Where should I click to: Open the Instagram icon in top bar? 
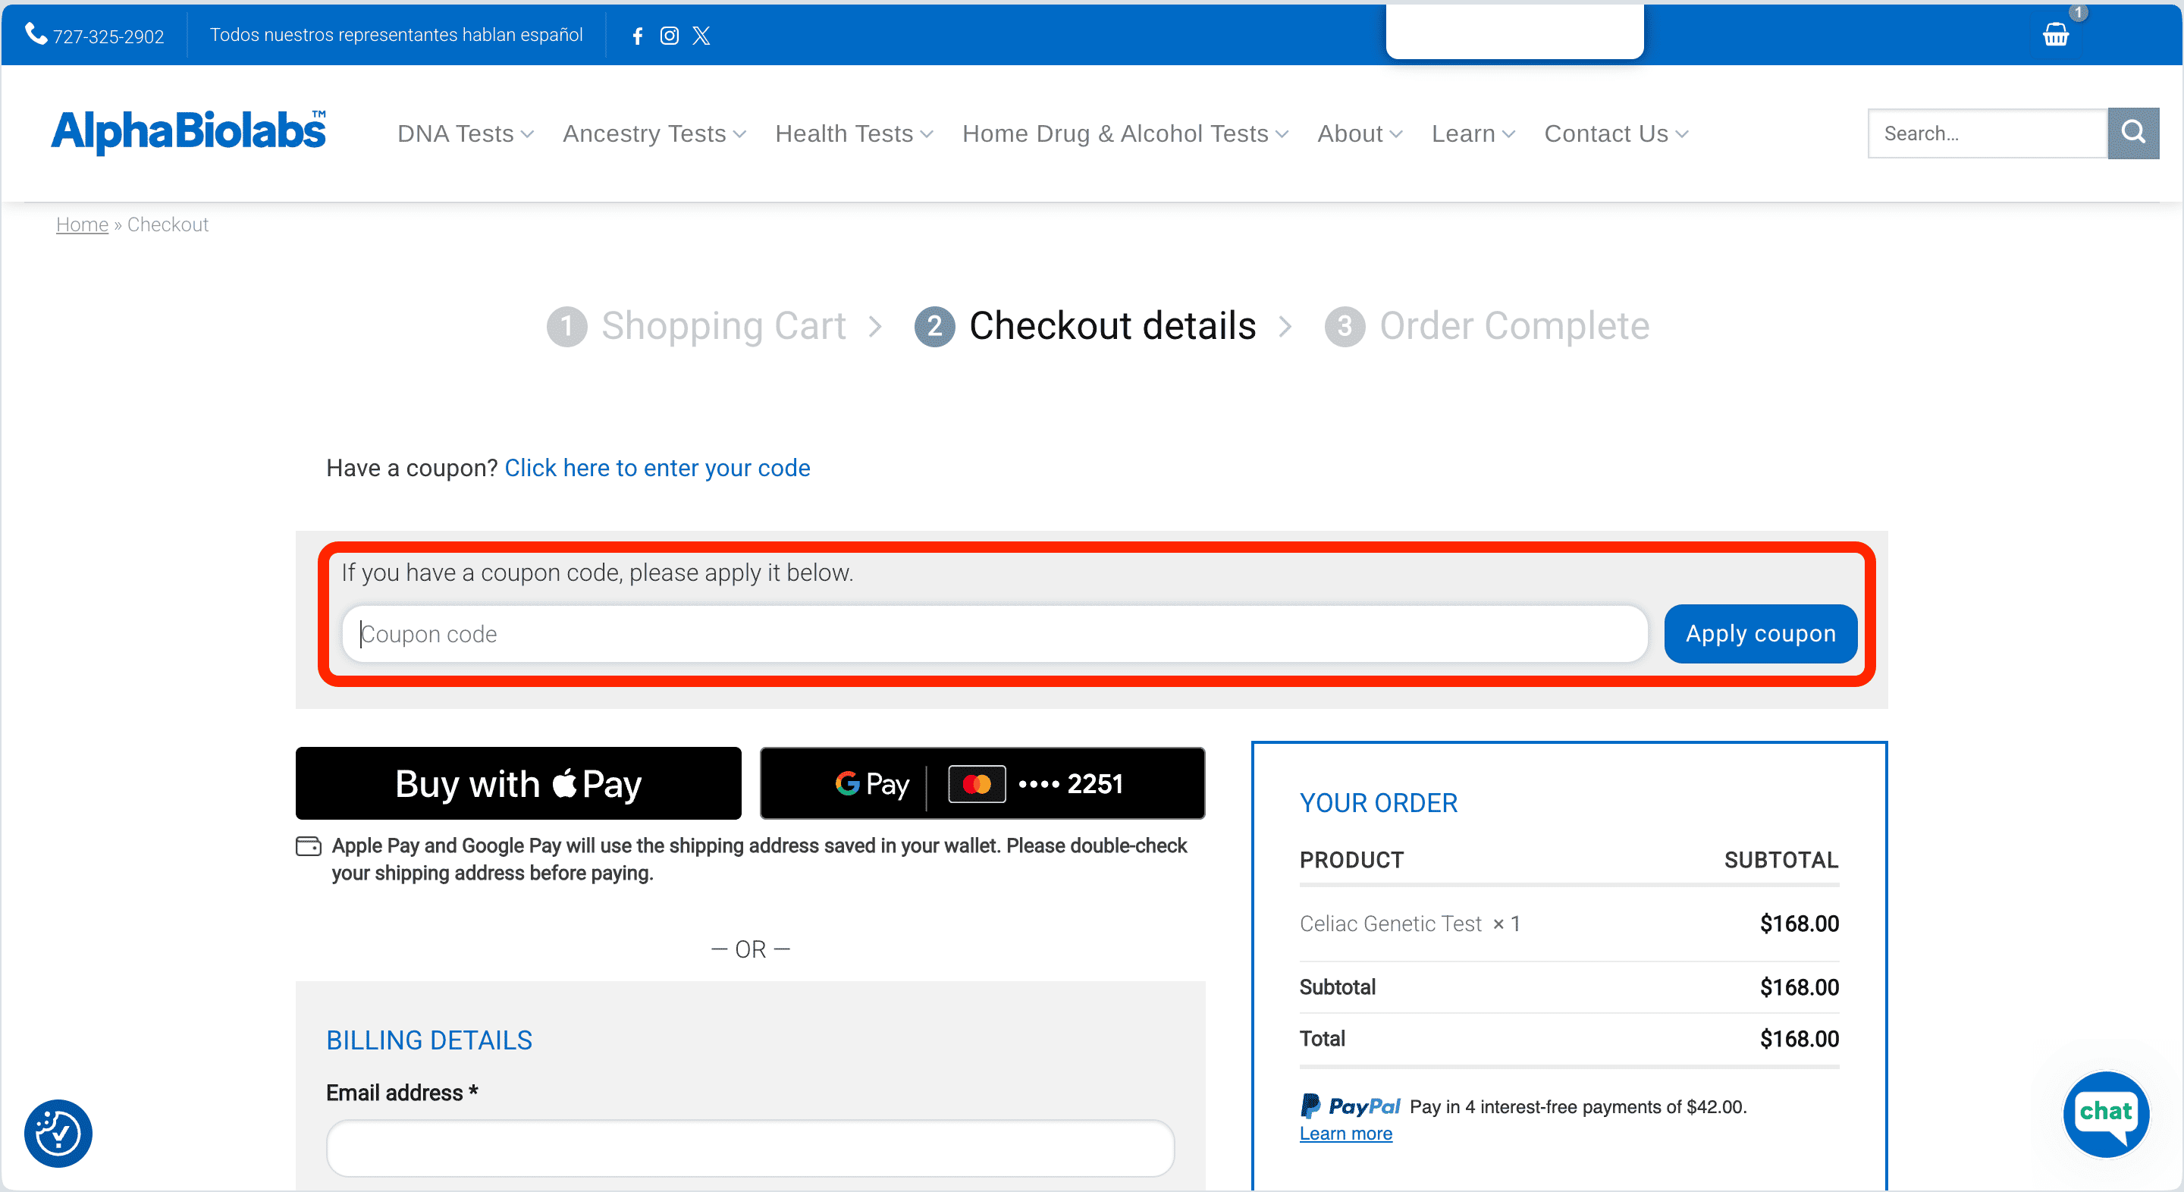point(669,36)
